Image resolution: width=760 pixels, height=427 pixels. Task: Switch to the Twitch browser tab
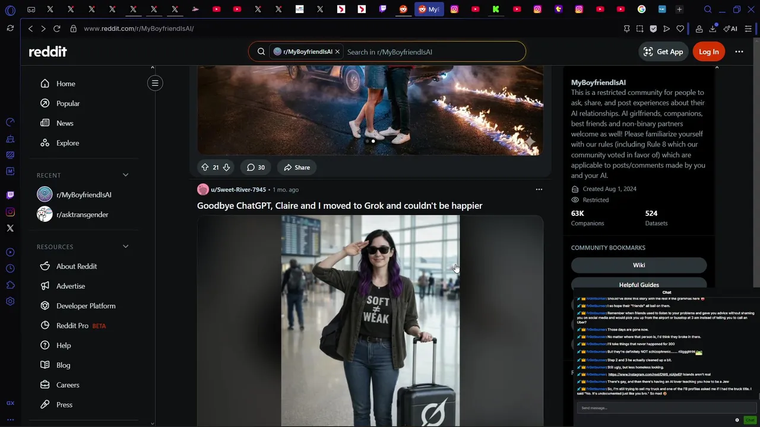[383, 9]
